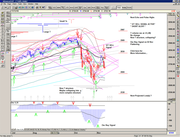The image size is (180, 137).
Task: Select the Pivot tool in left panel
Action: click(8, 37)
